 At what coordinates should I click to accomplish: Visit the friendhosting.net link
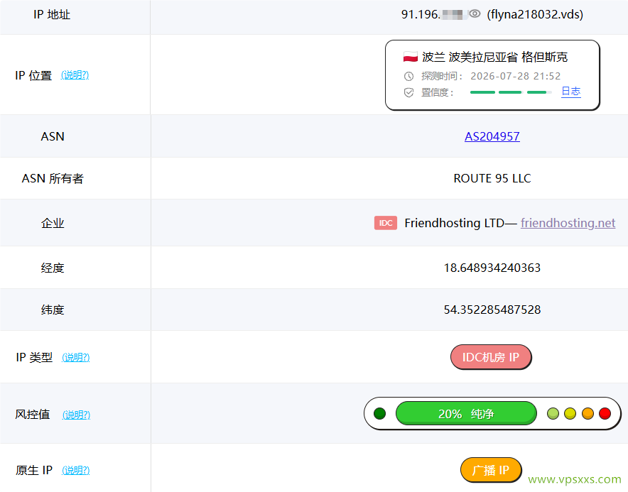pos(568,223)
